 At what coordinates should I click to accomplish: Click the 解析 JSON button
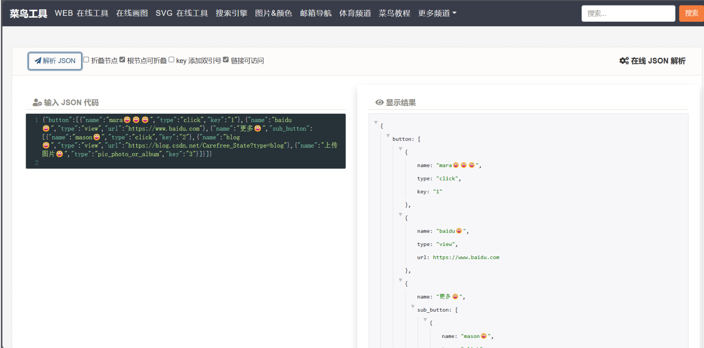pos(55,61)
